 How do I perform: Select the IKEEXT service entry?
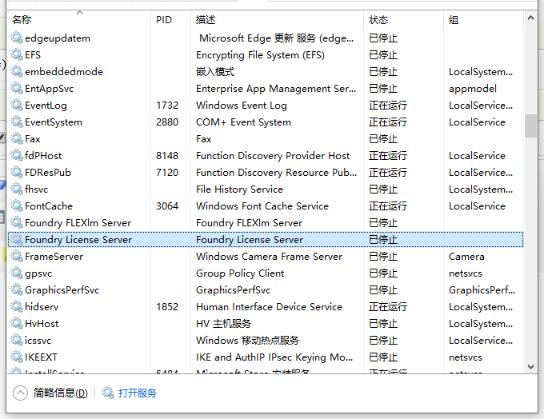[x=42, y=357]
